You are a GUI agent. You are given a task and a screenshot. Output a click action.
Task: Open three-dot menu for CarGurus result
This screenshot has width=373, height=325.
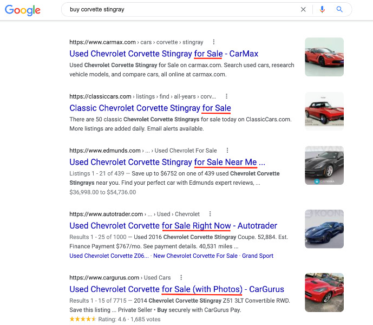pos(181,277)
